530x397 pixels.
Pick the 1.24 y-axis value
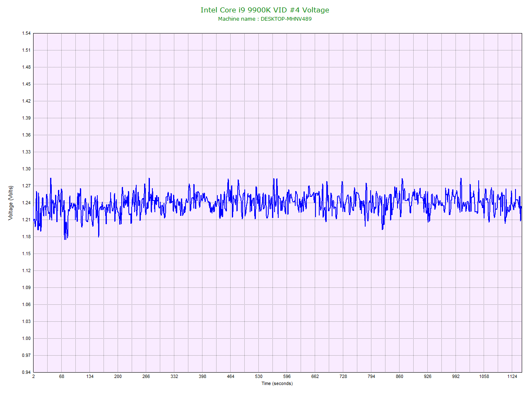26,203
